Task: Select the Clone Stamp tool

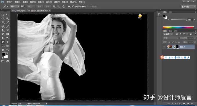Action: pyautogui.click(x=3, y=30)
